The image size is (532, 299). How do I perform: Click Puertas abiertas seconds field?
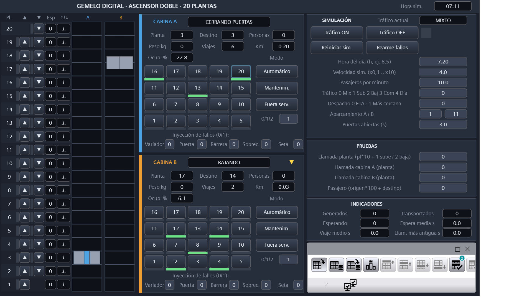click(x=443, y=125)
